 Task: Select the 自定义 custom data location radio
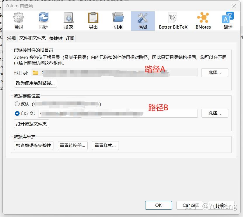tap(17, 113)
